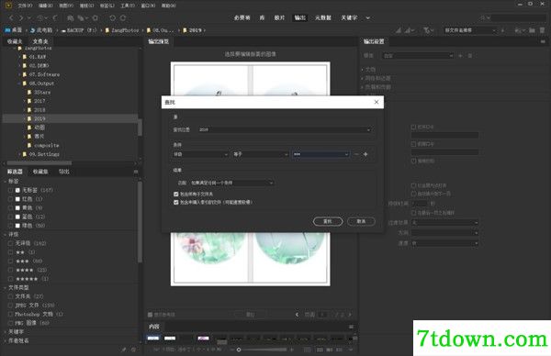Open the sort by filename dropdown

point(469,30)
